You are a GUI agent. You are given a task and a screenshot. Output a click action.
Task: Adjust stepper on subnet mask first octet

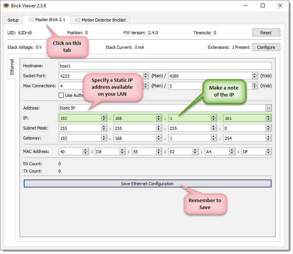104,128
